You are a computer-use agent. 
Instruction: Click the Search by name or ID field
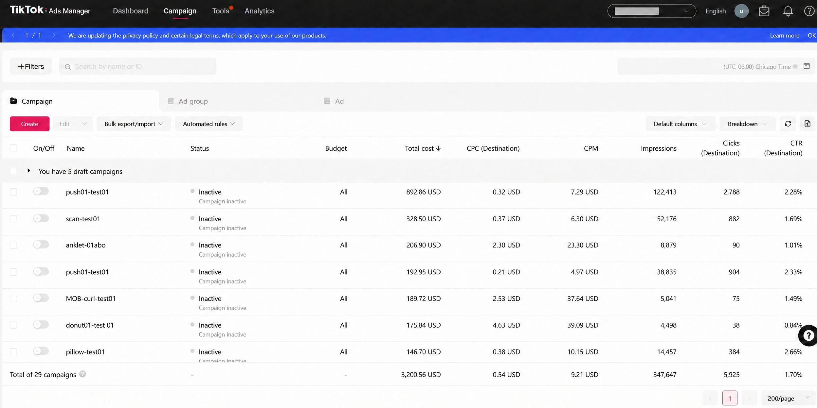(137, 66)
